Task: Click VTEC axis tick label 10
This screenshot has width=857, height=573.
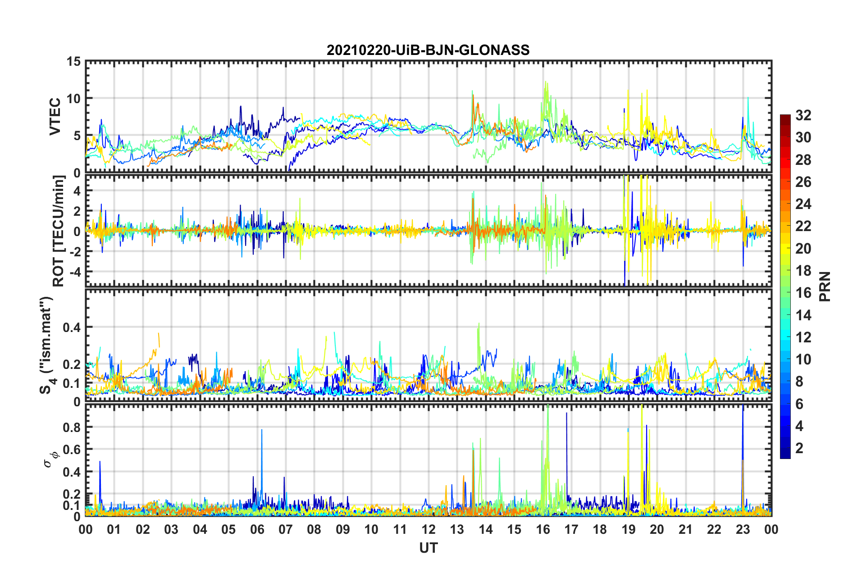Action: [x=73, y=99]
